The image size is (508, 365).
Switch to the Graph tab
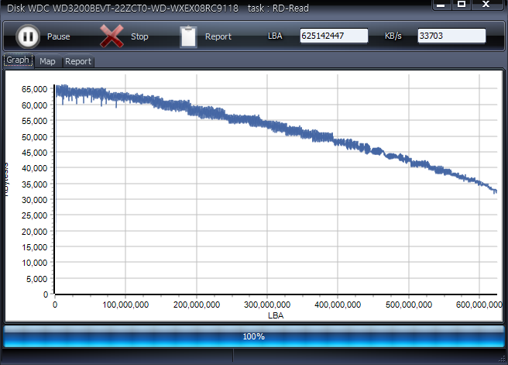click(18, 60)
